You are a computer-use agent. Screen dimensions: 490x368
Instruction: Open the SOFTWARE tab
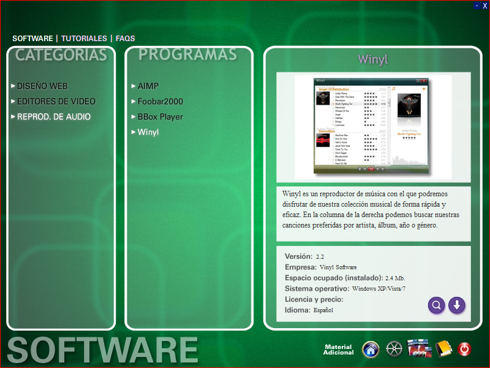tap(32, 39)
